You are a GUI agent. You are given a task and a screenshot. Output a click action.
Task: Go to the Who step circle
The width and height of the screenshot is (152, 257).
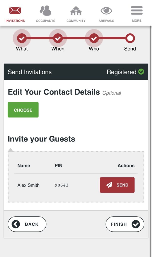(94, 38)
